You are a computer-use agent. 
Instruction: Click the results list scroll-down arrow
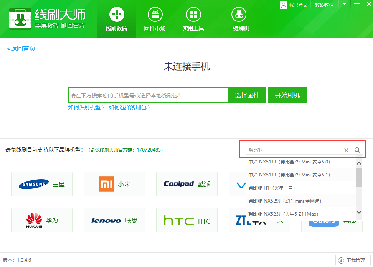(x=359, y=212)
